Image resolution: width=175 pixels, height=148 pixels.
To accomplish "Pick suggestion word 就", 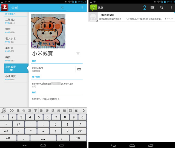I will coord(59,111).
